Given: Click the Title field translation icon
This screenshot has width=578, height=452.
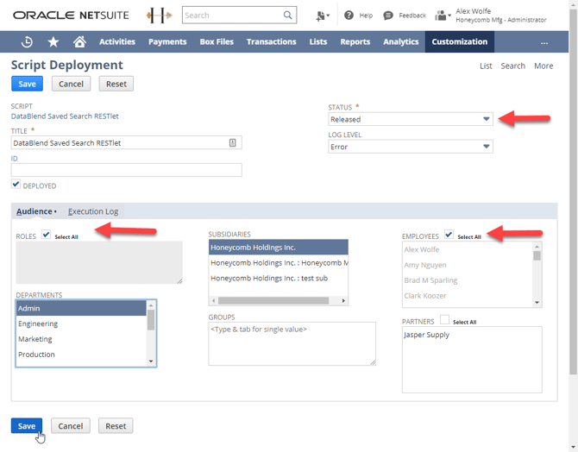Looking at the screenshot, I should (233, 143).
